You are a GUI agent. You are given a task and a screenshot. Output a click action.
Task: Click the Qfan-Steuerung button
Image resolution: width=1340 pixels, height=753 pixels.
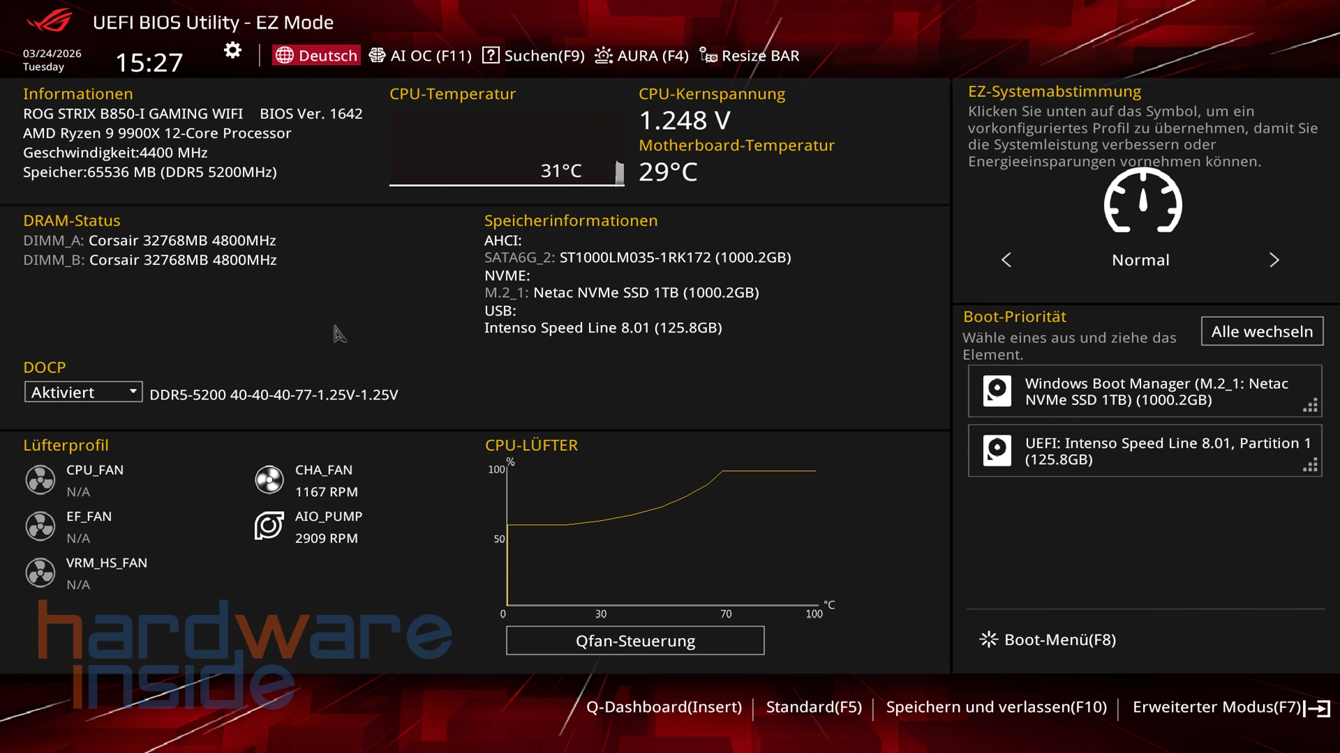coord(634,641)
